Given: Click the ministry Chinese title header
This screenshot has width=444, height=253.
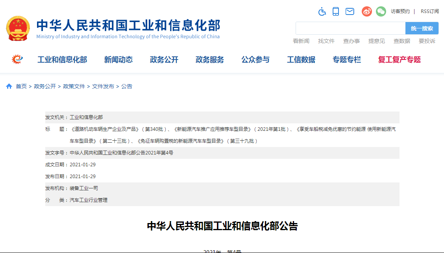Looking at the screenshot, I should pos(128,25).
